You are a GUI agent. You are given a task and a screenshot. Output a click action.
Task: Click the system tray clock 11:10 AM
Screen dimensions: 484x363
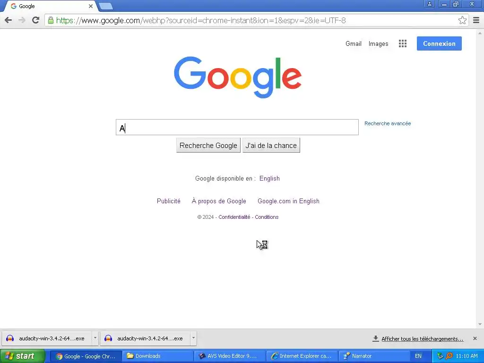pos(467,356)
